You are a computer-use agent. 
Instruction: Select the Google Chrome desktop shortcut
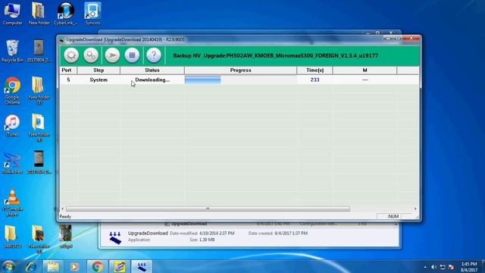(x=12, y=91)
